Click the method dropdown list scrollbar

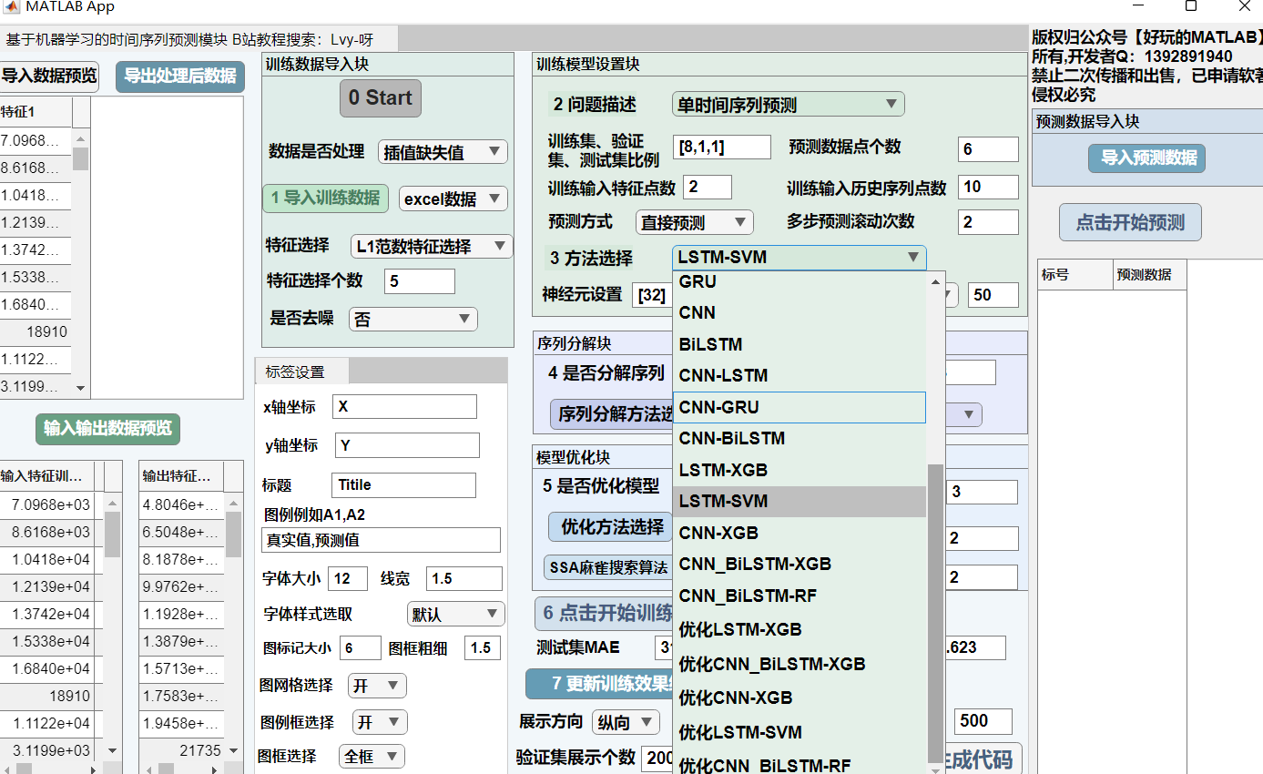pyautogui.click(x=936, y=610)
